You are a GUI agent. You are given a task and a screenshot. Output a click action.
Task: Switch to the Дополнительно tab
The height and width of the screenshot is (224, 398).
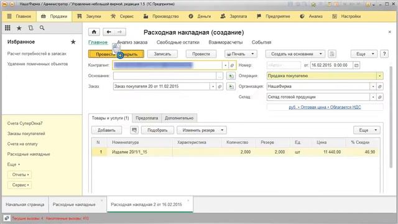pos(179,118)
